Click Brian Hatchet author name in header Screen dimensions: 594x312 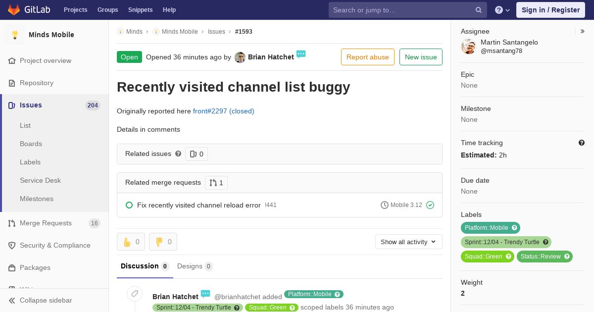tap(271, 57)
